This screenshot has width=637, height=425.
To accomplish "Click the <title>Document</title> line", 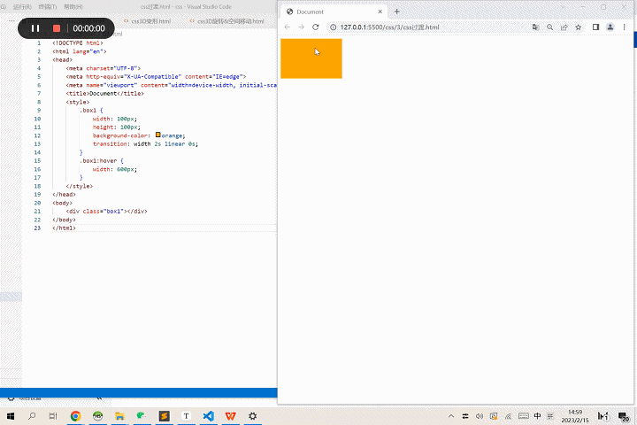I will pos(104,94).
